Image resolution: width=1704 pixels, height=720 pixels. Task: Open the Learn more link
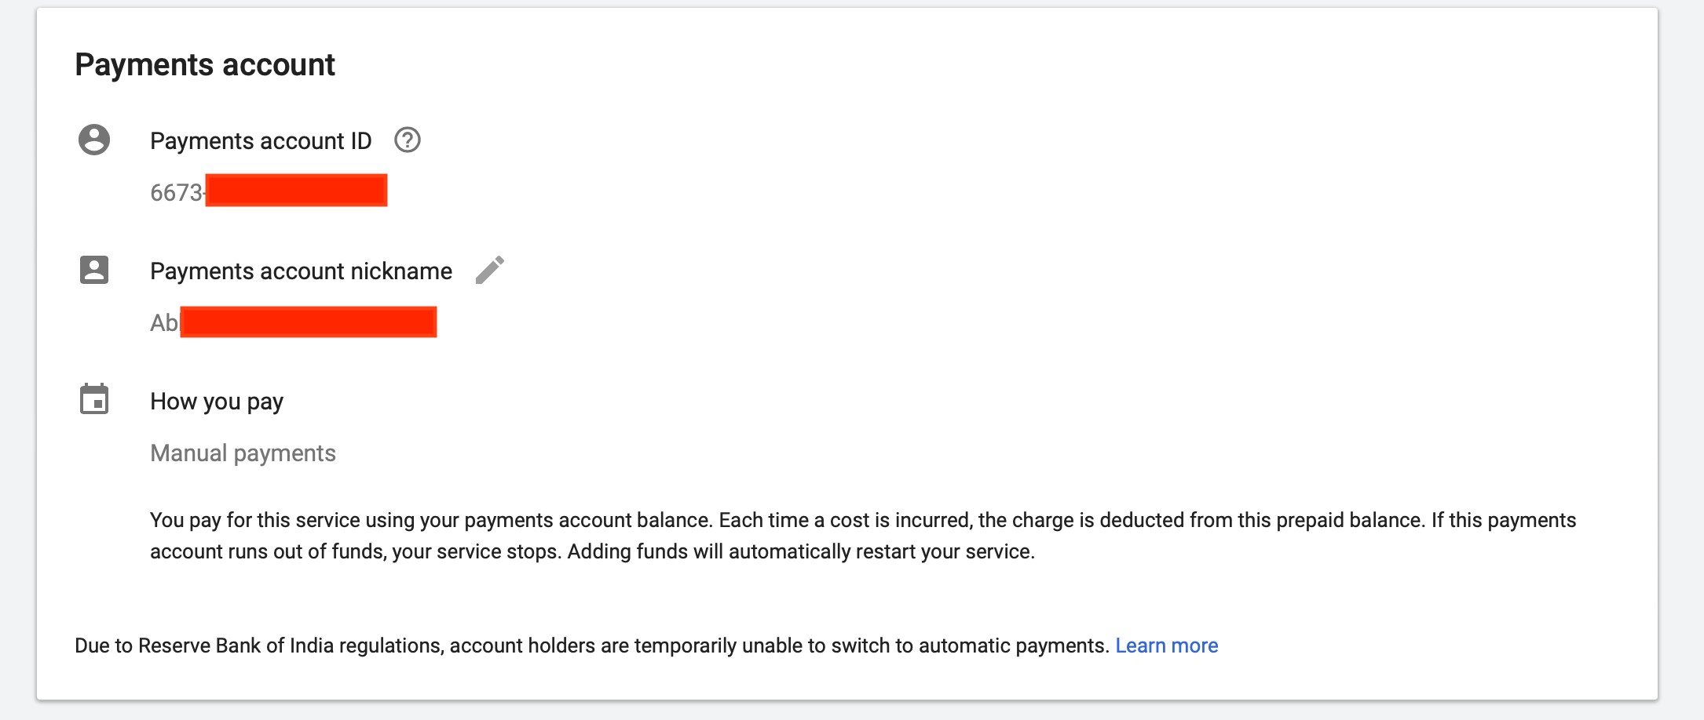(x=1167, y=645)
